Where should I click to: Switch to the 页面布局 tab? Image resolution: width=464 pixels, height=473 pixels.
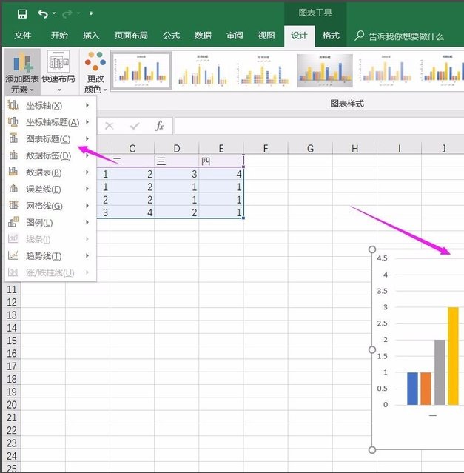[131, 36]
